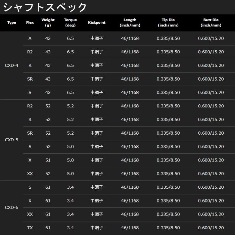235x235 pixels.
Task: Click butt dia 0.600/15.20 in TX row
Action: coord(211,228)
